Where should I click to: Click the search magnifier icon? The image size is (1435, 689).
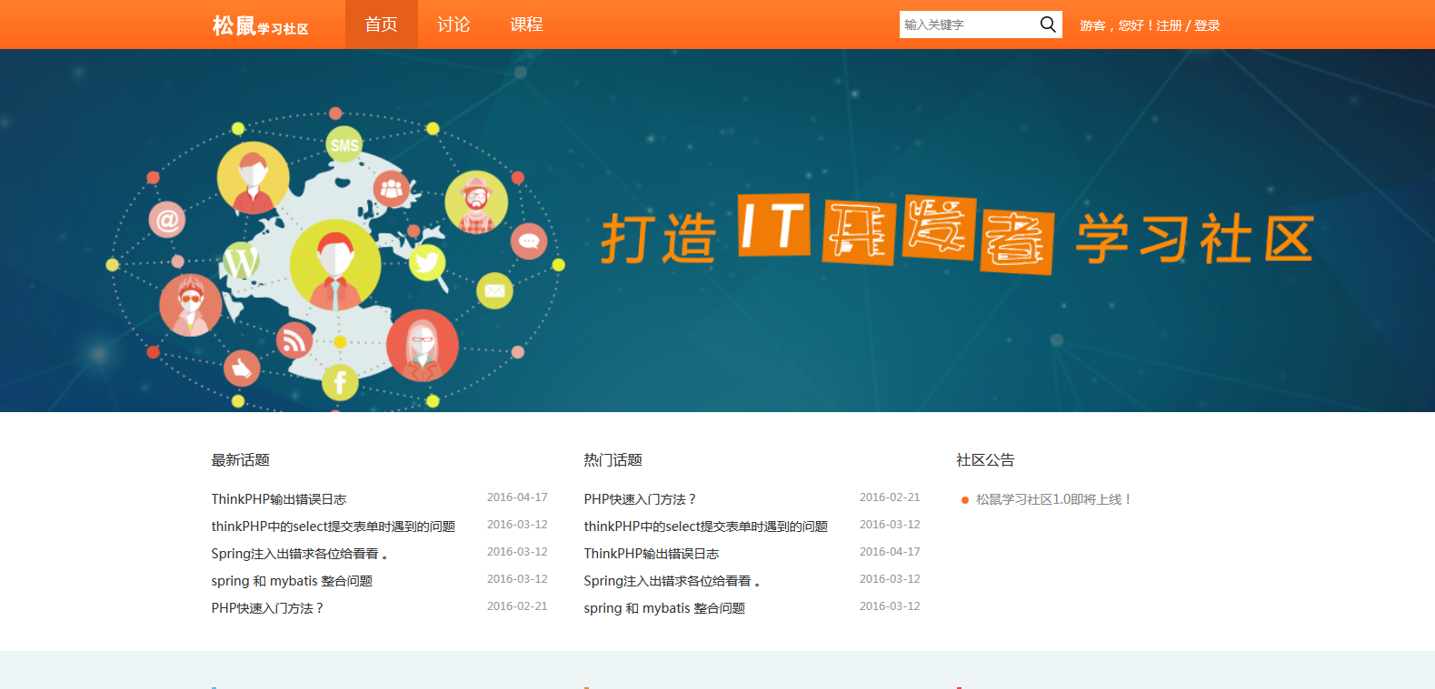(x=1048, y=25)
